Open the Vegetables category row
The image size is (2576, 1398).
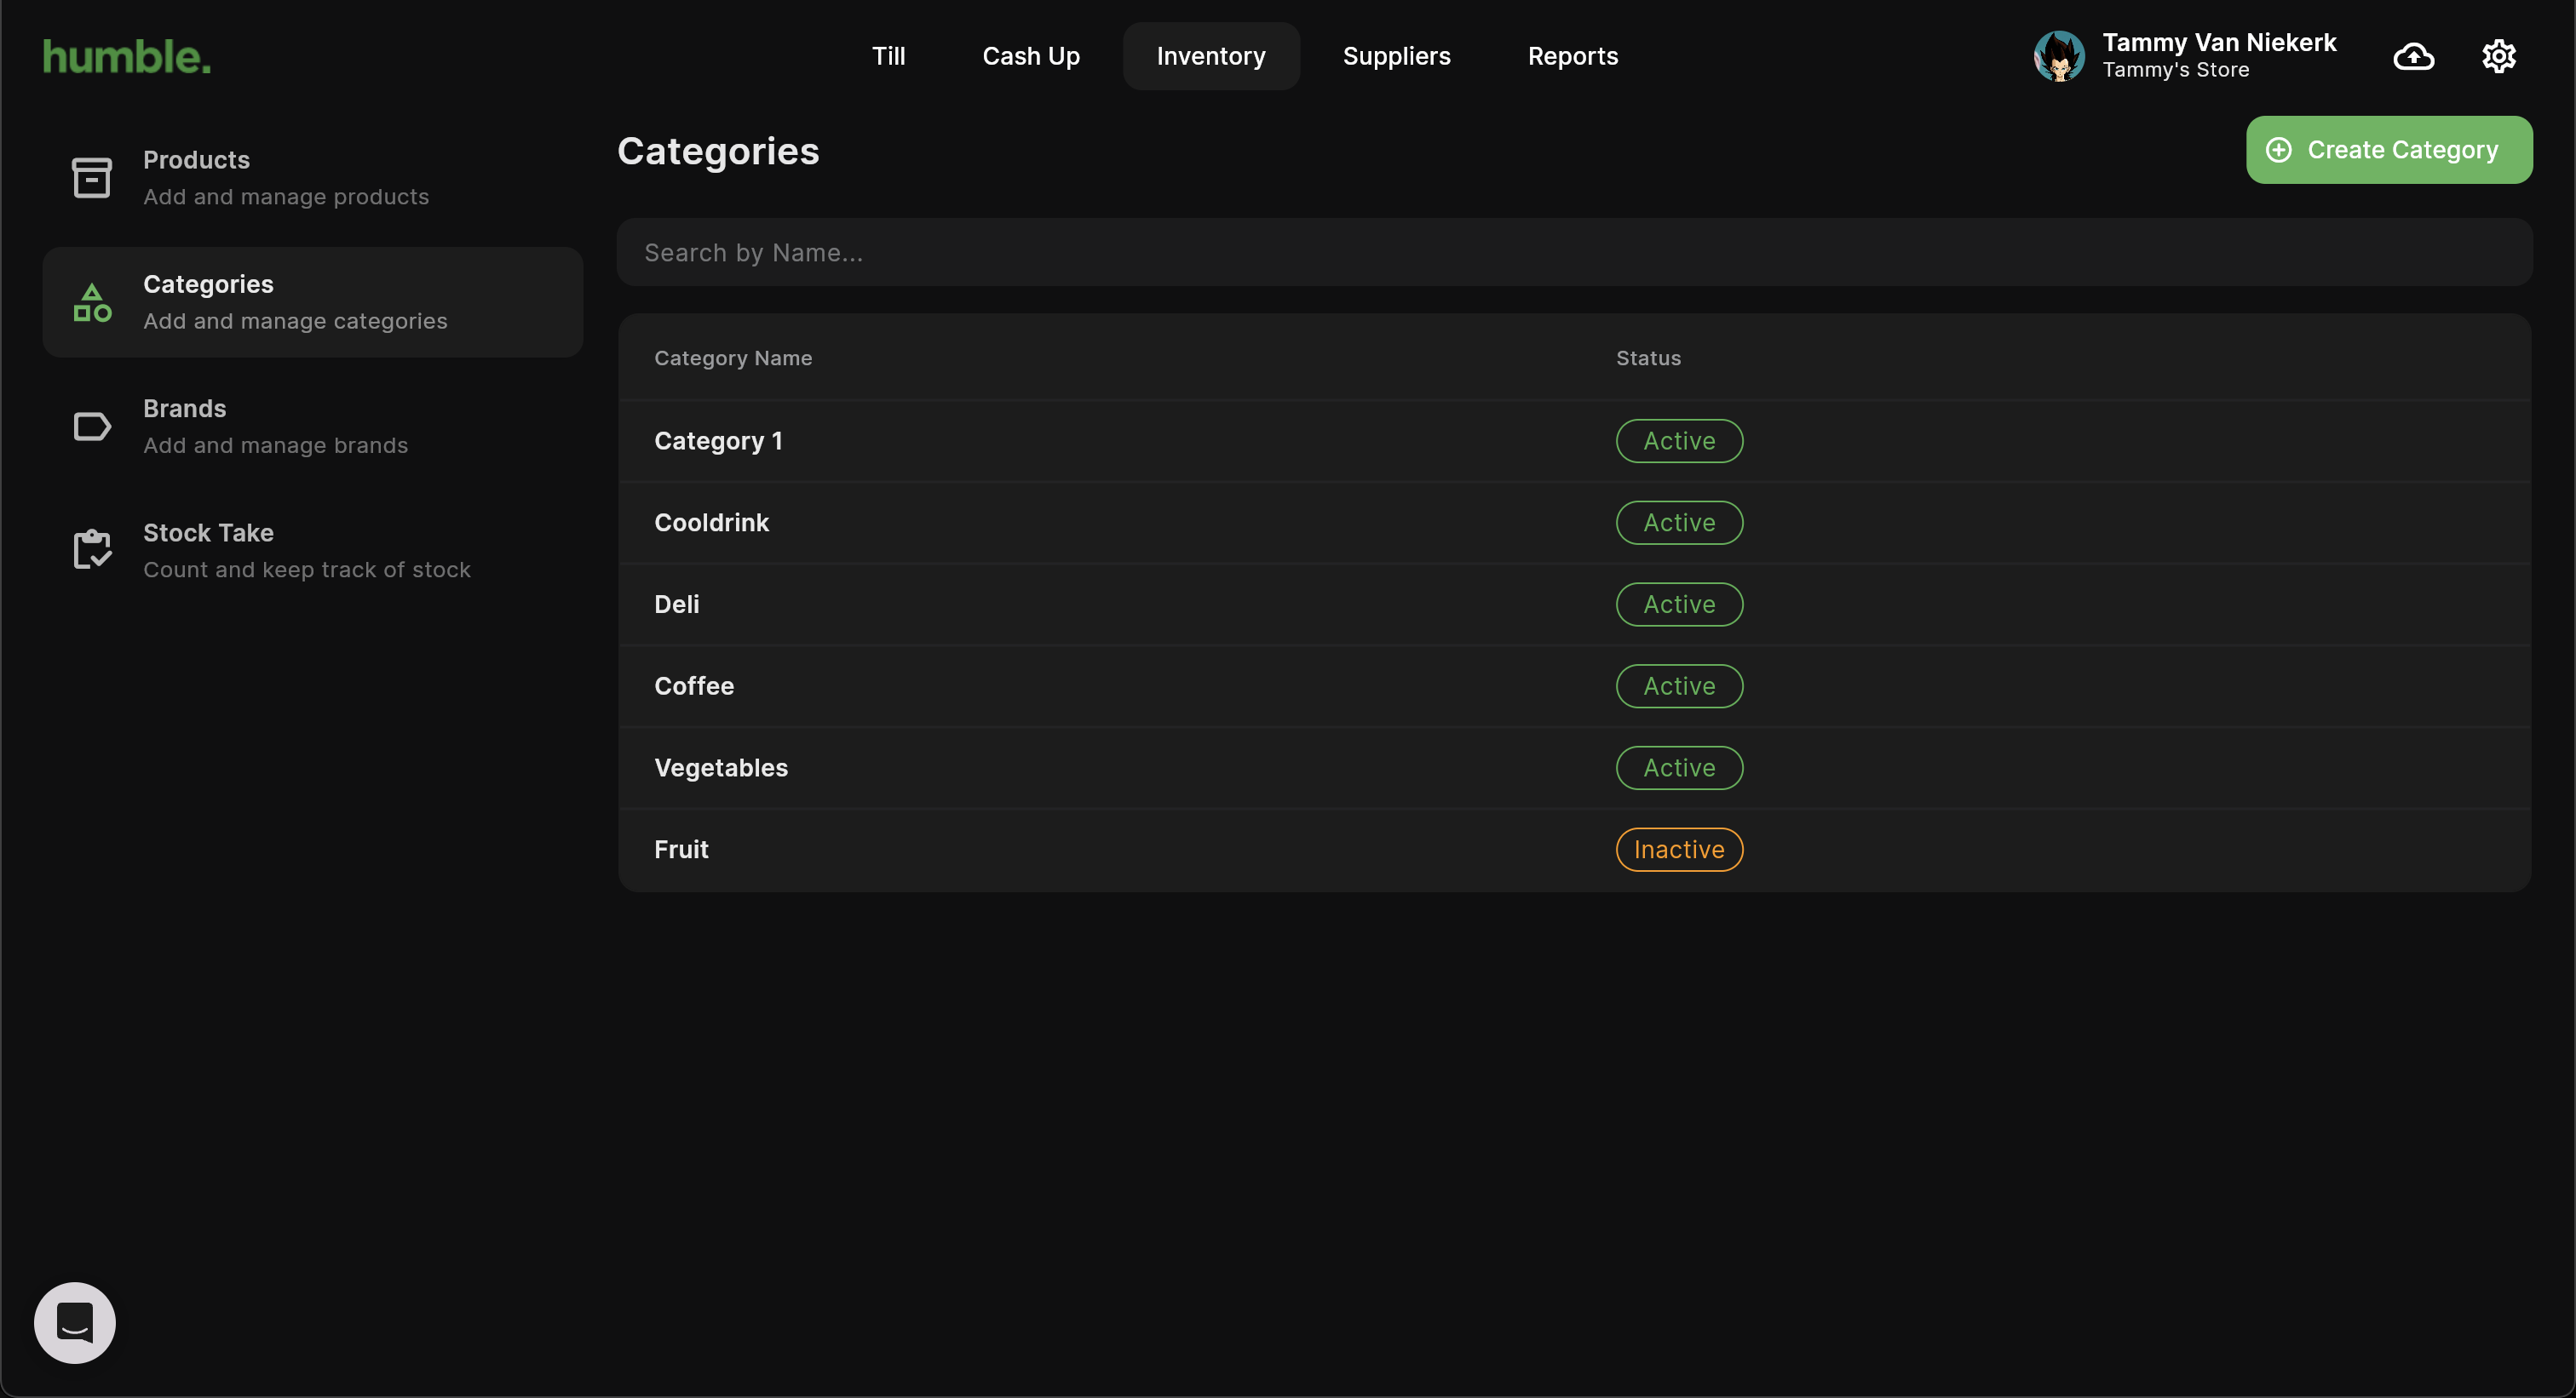(1574, 769)
